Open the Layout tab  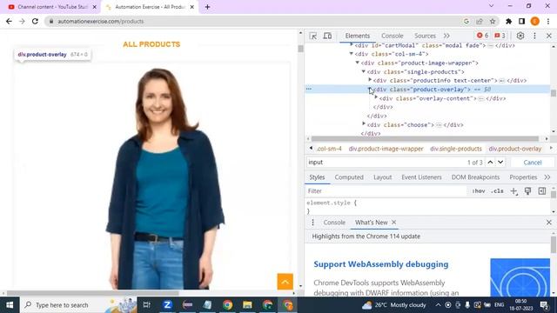pyautogui.click(x=383, y=177)
